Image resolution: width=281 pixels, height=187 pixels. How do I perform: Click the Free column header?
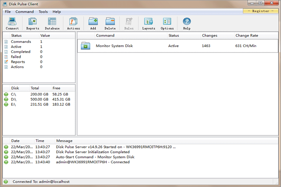[x=63, y=88]
